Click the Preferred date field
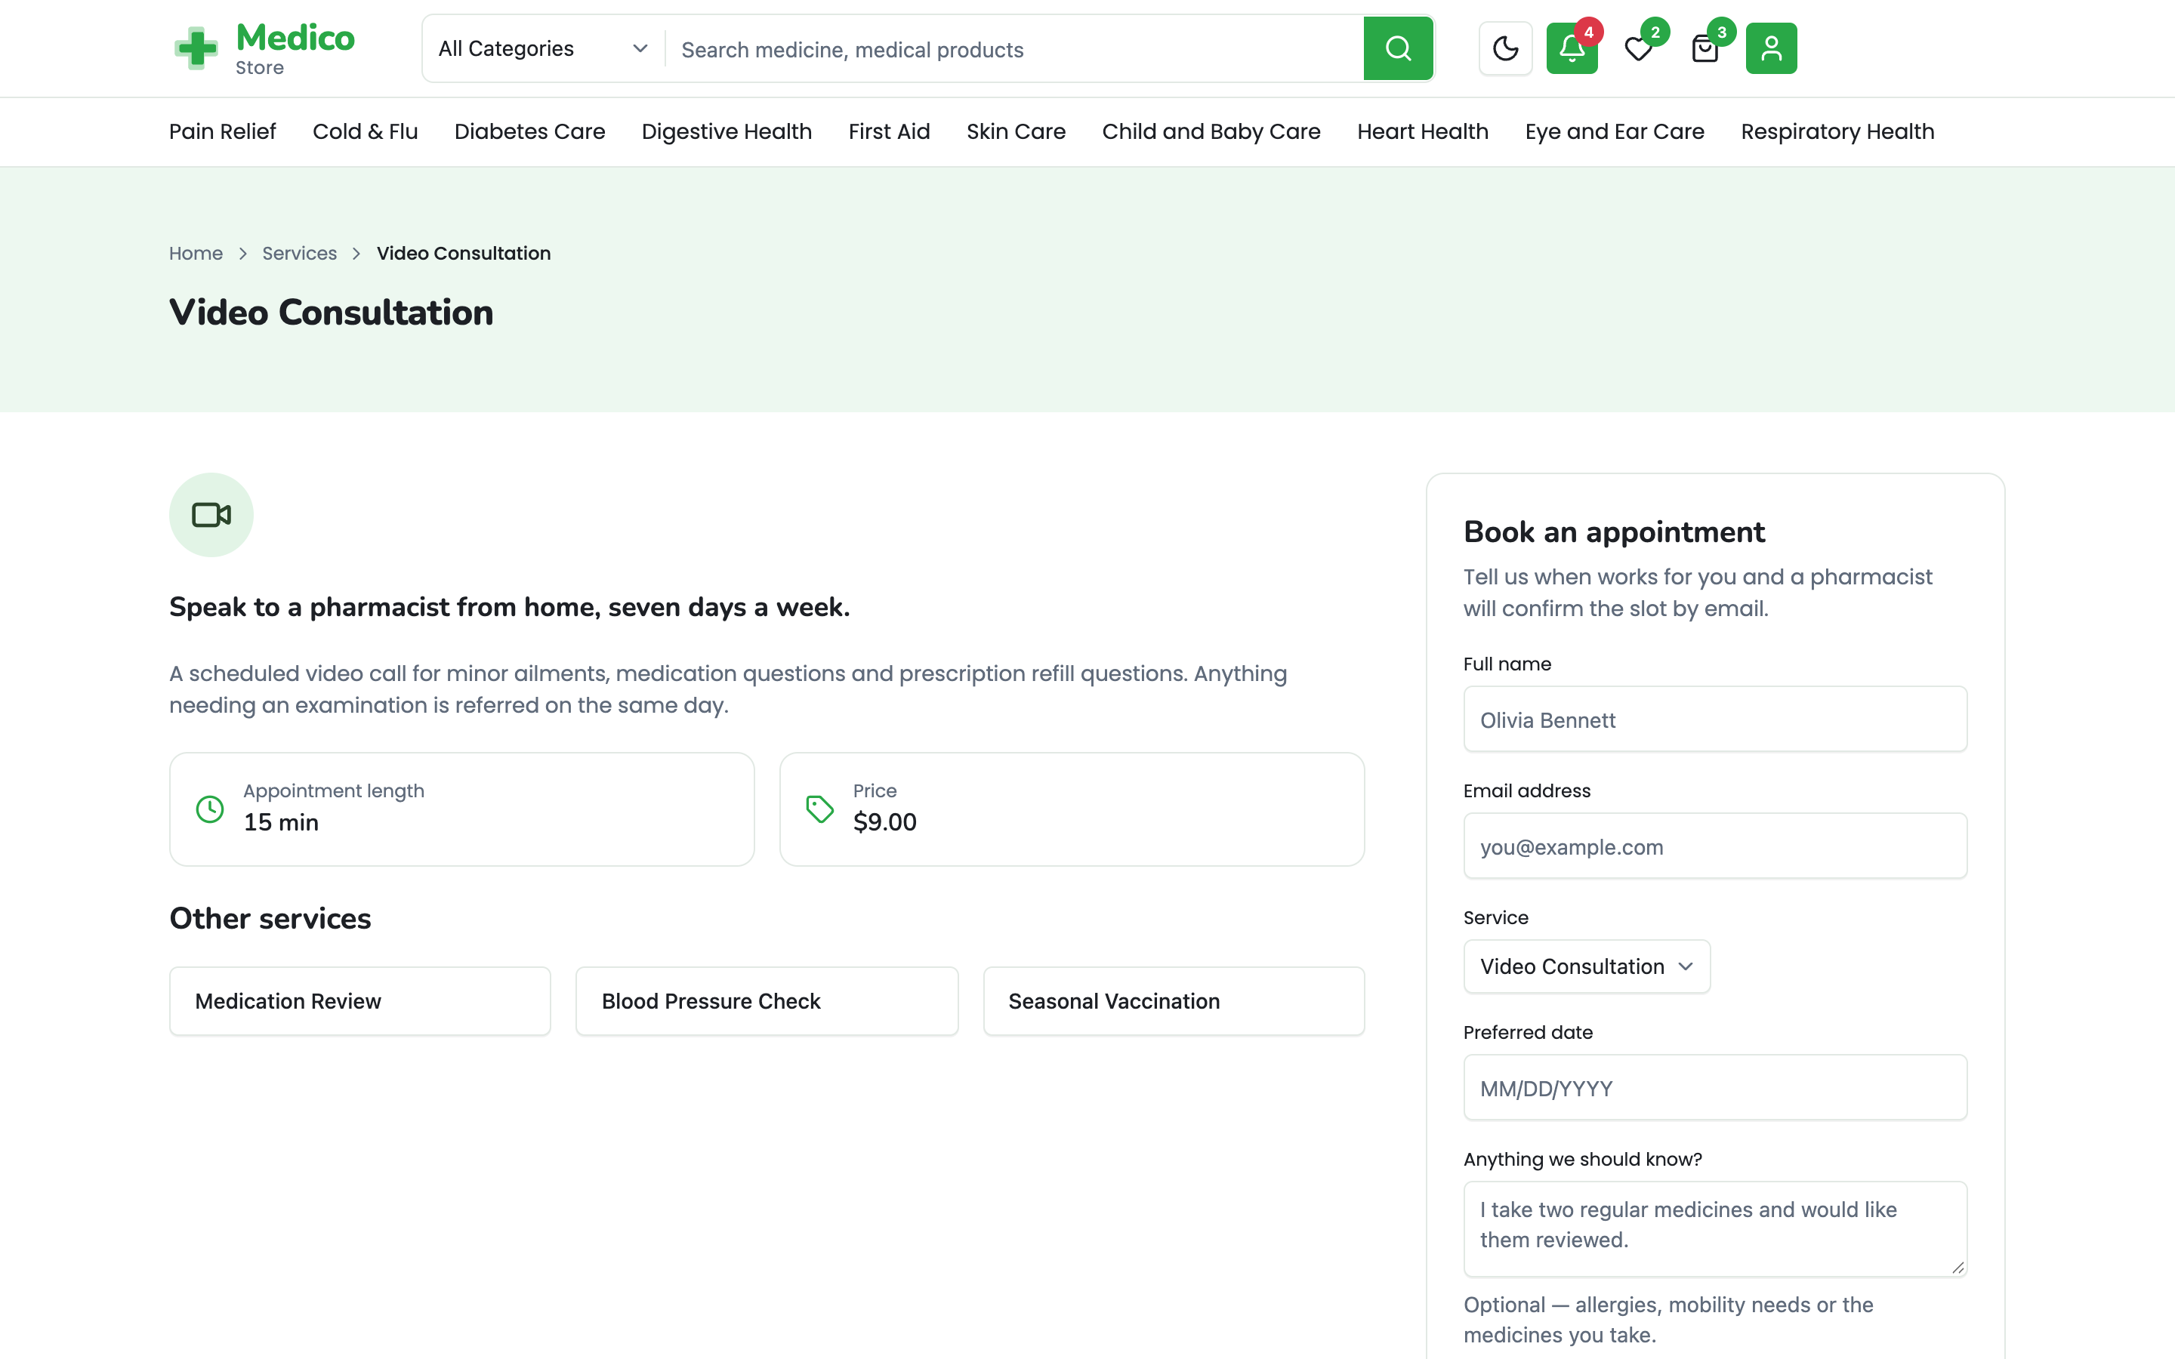Viewport: 2175px width, 1359px height. pyautogui.click(x=1715, y=1087)
